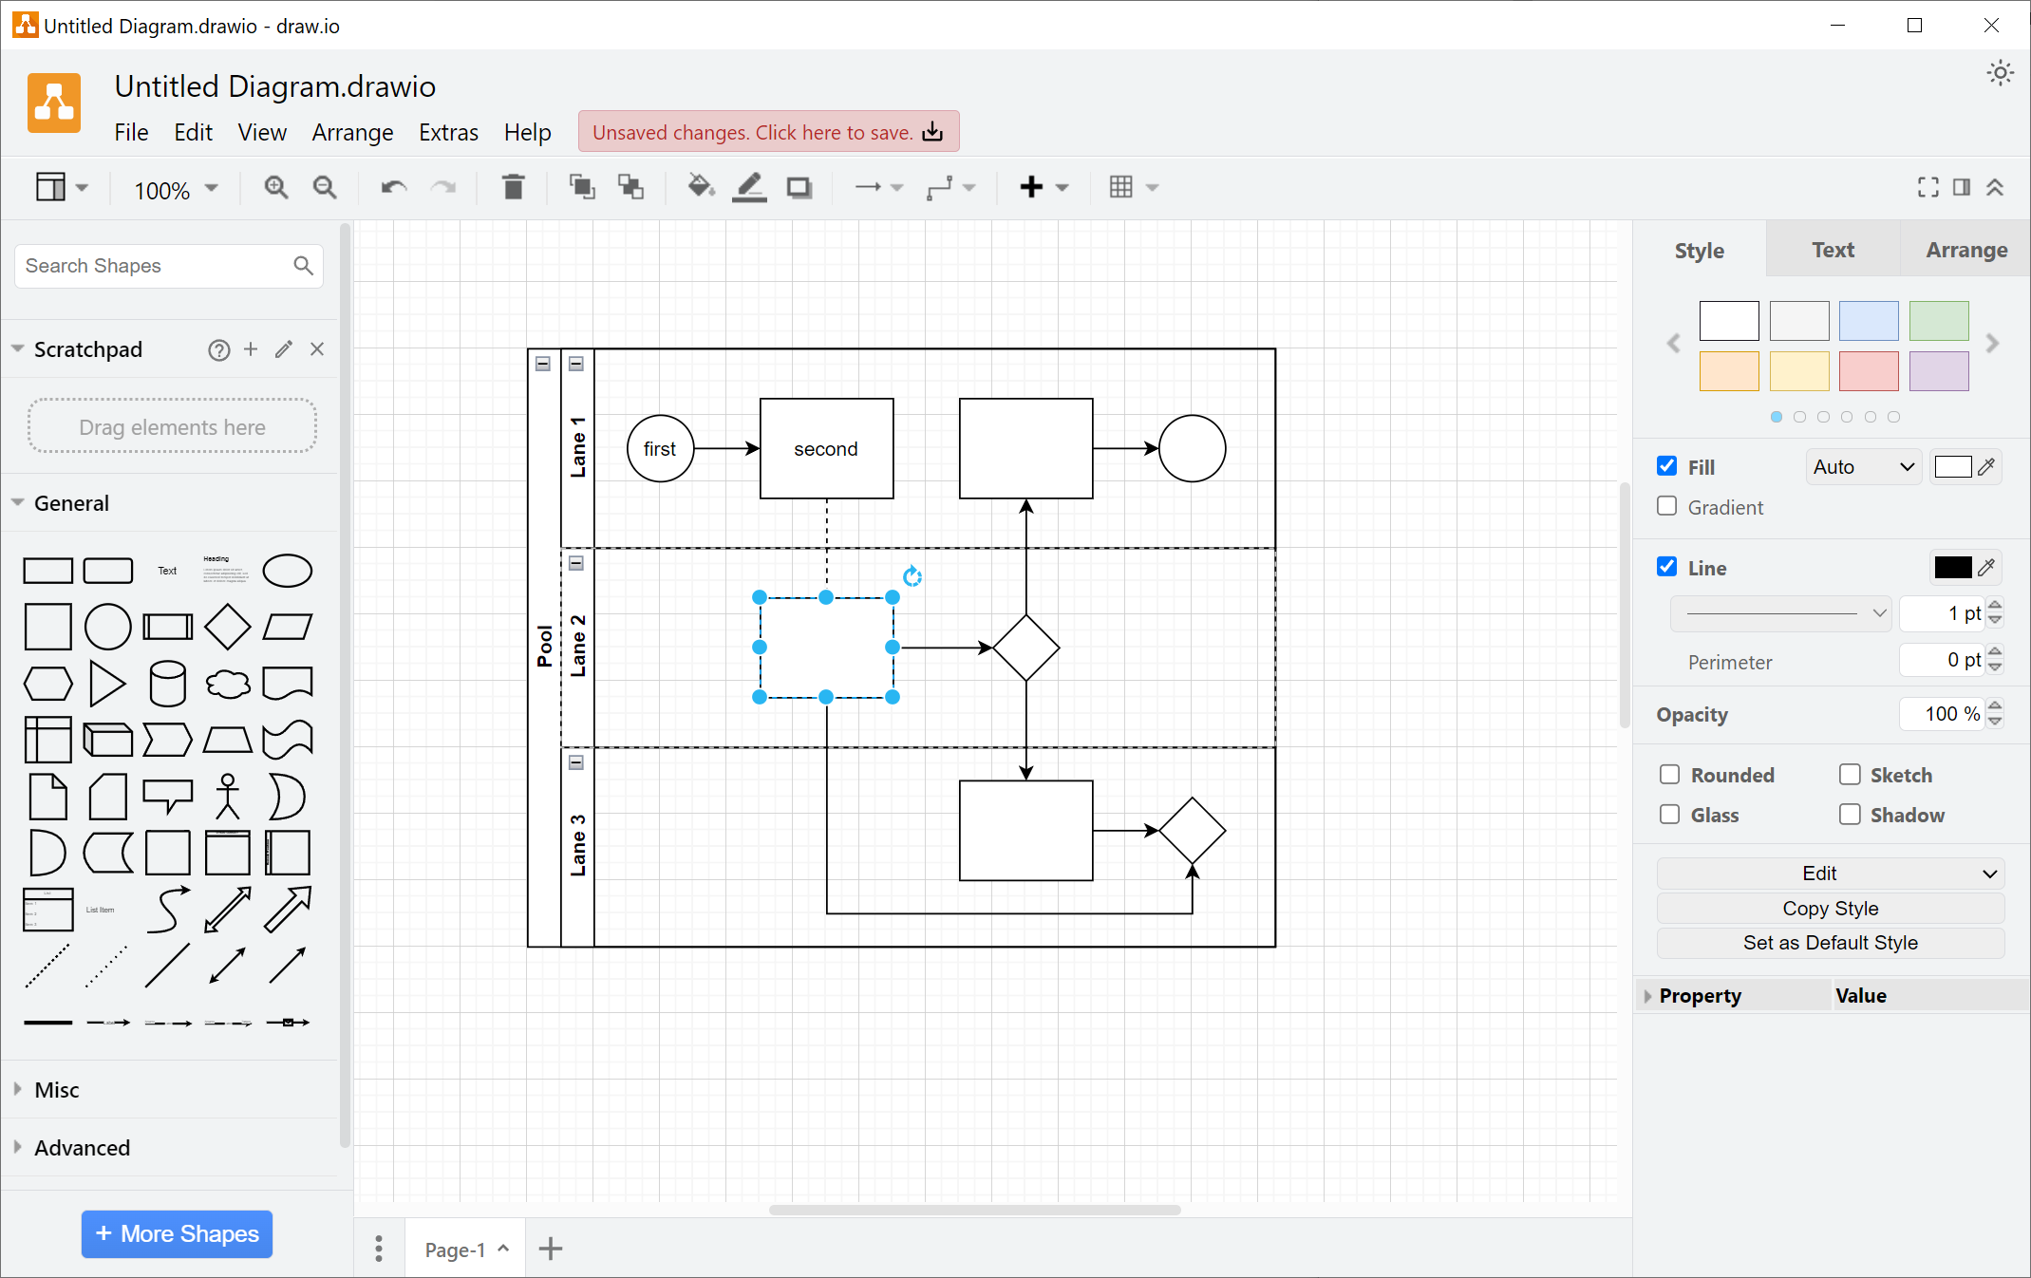This screenshot has height=1278, width=2031.
Task: Toggle the Shadow toolbar icon
Action: [799, 187]
